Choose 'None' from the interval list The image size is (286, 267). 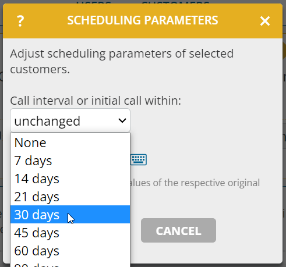click(70, 143)
